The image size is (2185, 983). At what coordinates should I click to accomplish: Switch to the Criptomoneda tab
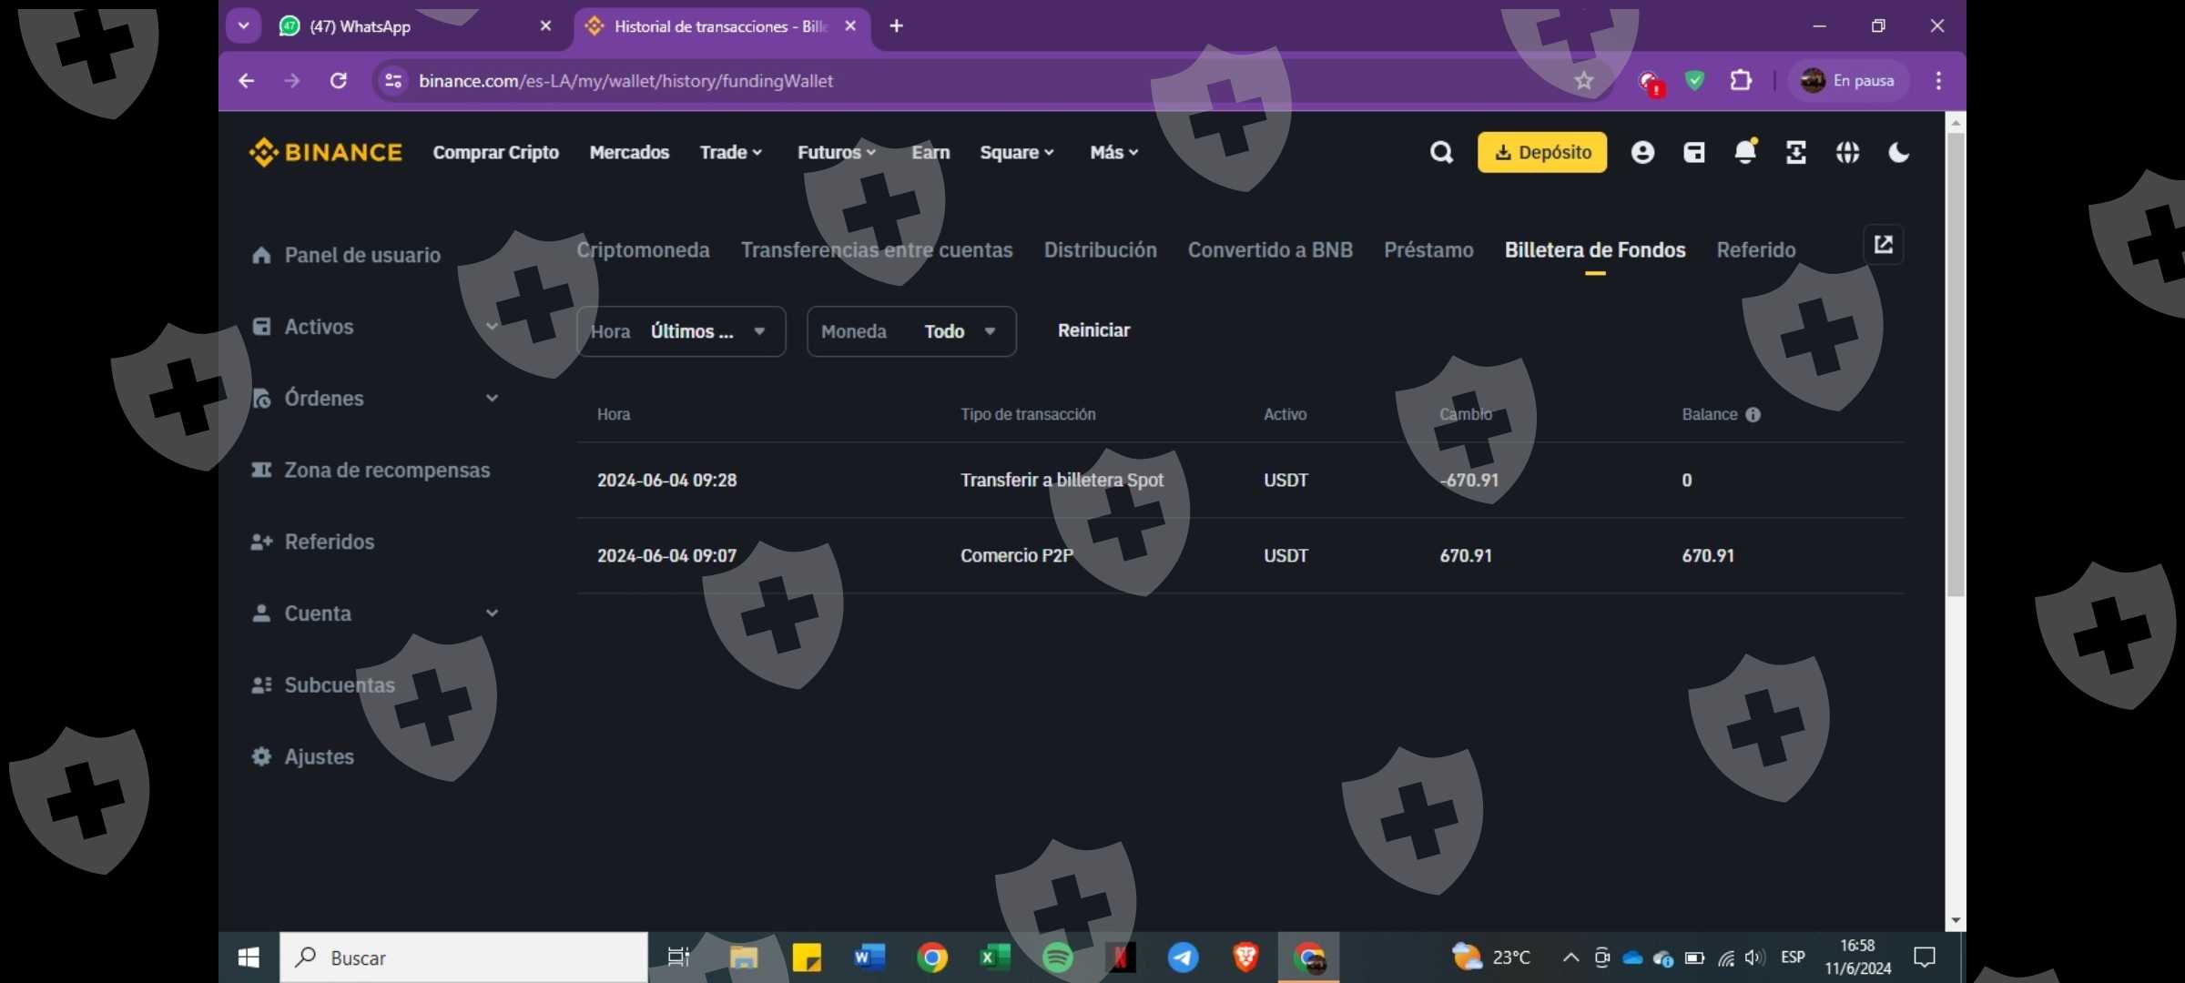point(643,250)
